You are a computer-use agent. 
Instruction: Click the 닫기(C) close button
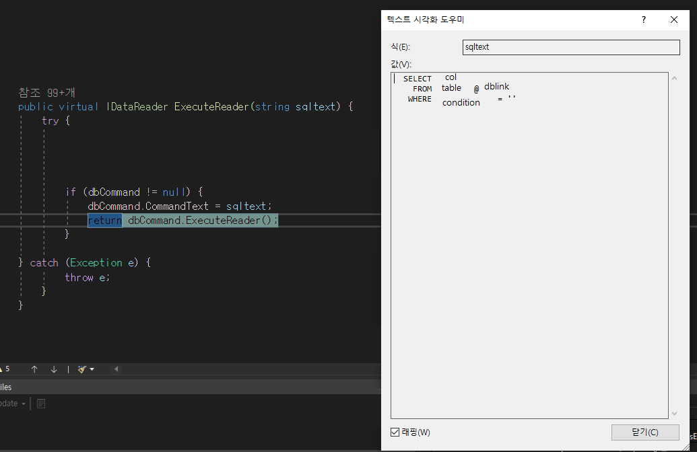pos(645,432)
